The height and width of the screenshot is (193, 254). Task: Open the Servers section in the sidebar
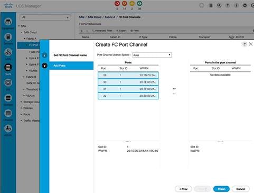pos(8,37)
